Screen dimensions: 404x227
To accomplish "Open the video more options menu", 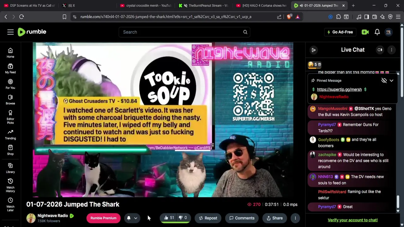I will pos(295,218).
